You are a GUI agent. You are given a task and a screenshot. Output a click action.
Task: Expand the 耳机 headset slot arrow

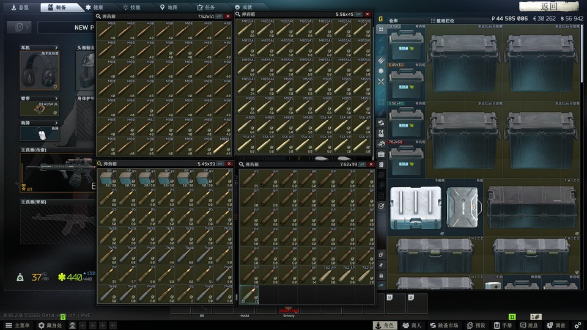56,48
